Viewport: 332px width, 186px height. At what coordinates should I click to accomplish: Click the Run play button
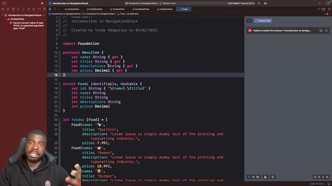43,3
